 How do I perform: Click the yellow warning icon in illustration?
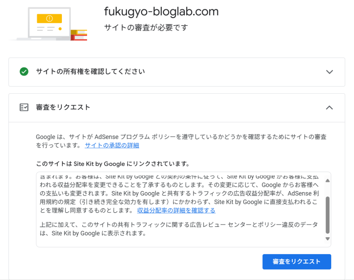pos(49,18)
